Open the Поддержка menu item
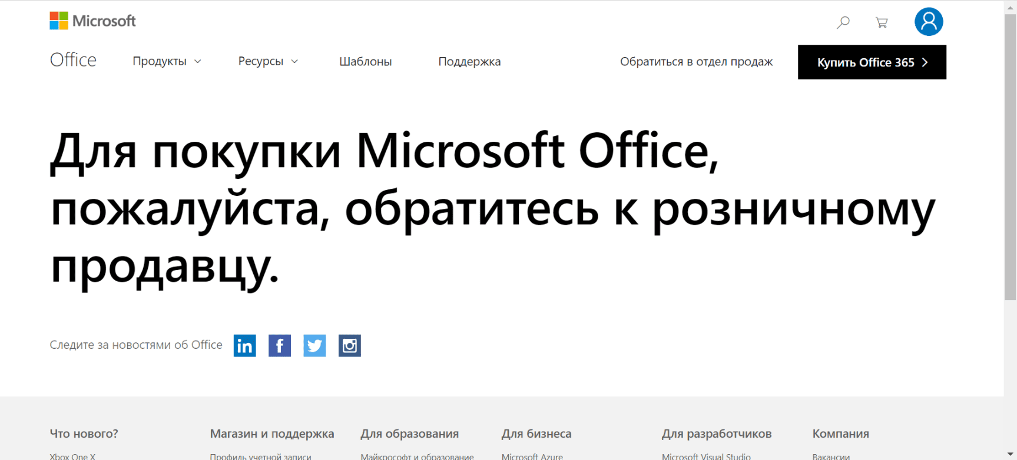Image resolution: width=1017 pixels, height=460 pixels. [469, 61]
